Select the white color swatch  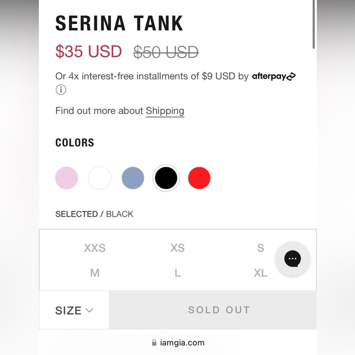click(100, 178)
